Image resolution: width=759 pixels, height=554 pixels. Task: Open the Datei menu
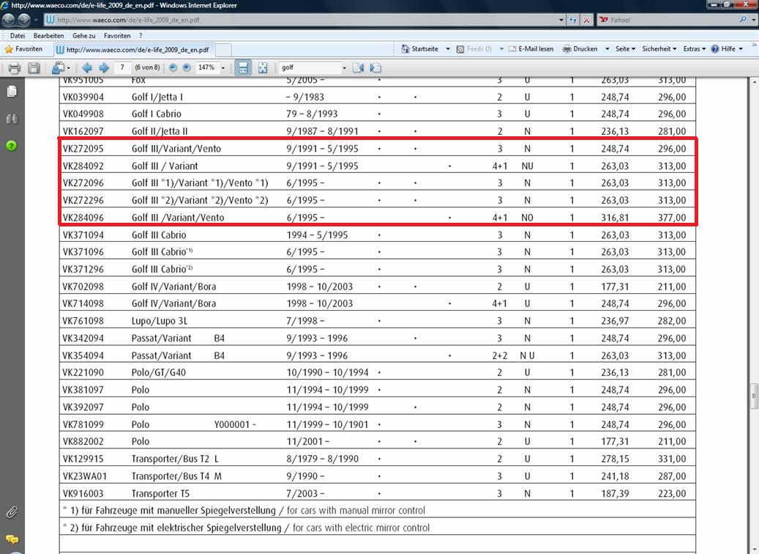point(18,35)
